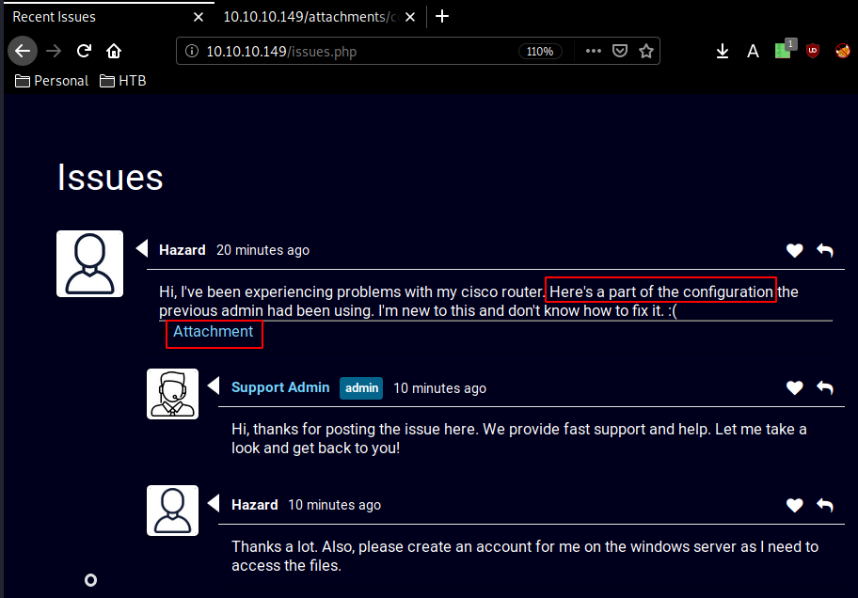Reply to Hazard's cisco router post

pos(825,250)
